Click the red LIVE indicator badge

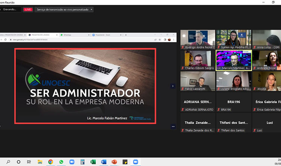coord(28,9)
